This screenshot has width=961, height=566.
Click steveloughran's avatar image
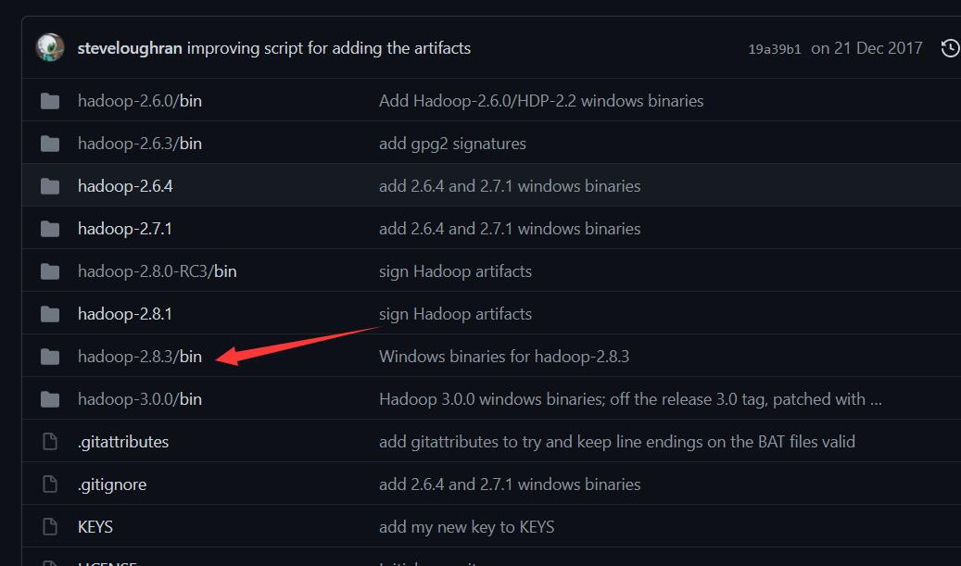tap(50, 47)
